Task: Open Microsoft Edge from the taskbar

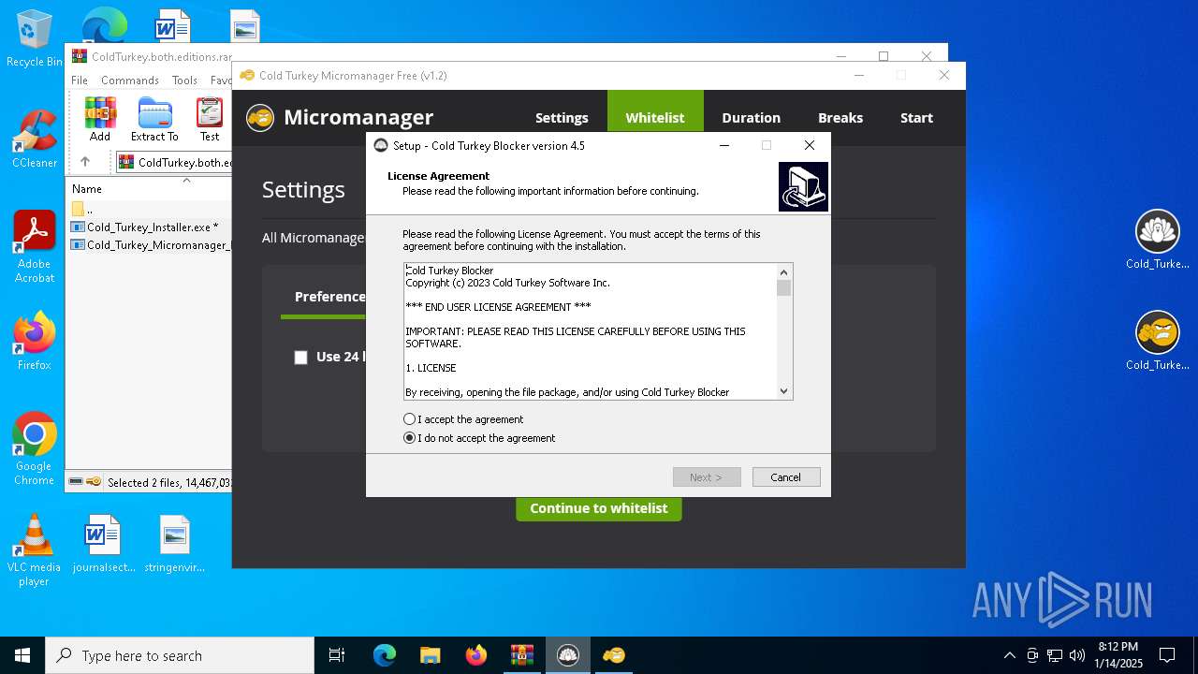Action: [x=385, y=655]
